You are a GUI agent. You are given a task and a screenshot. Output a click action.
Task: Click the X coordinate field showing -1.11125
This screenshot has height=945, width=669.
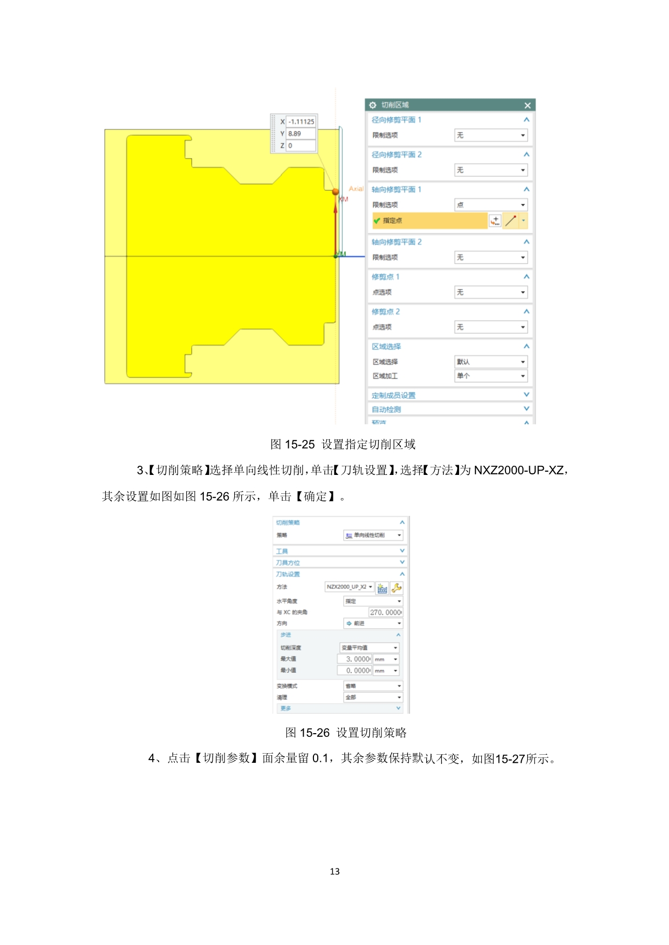(x=301, y=122)
